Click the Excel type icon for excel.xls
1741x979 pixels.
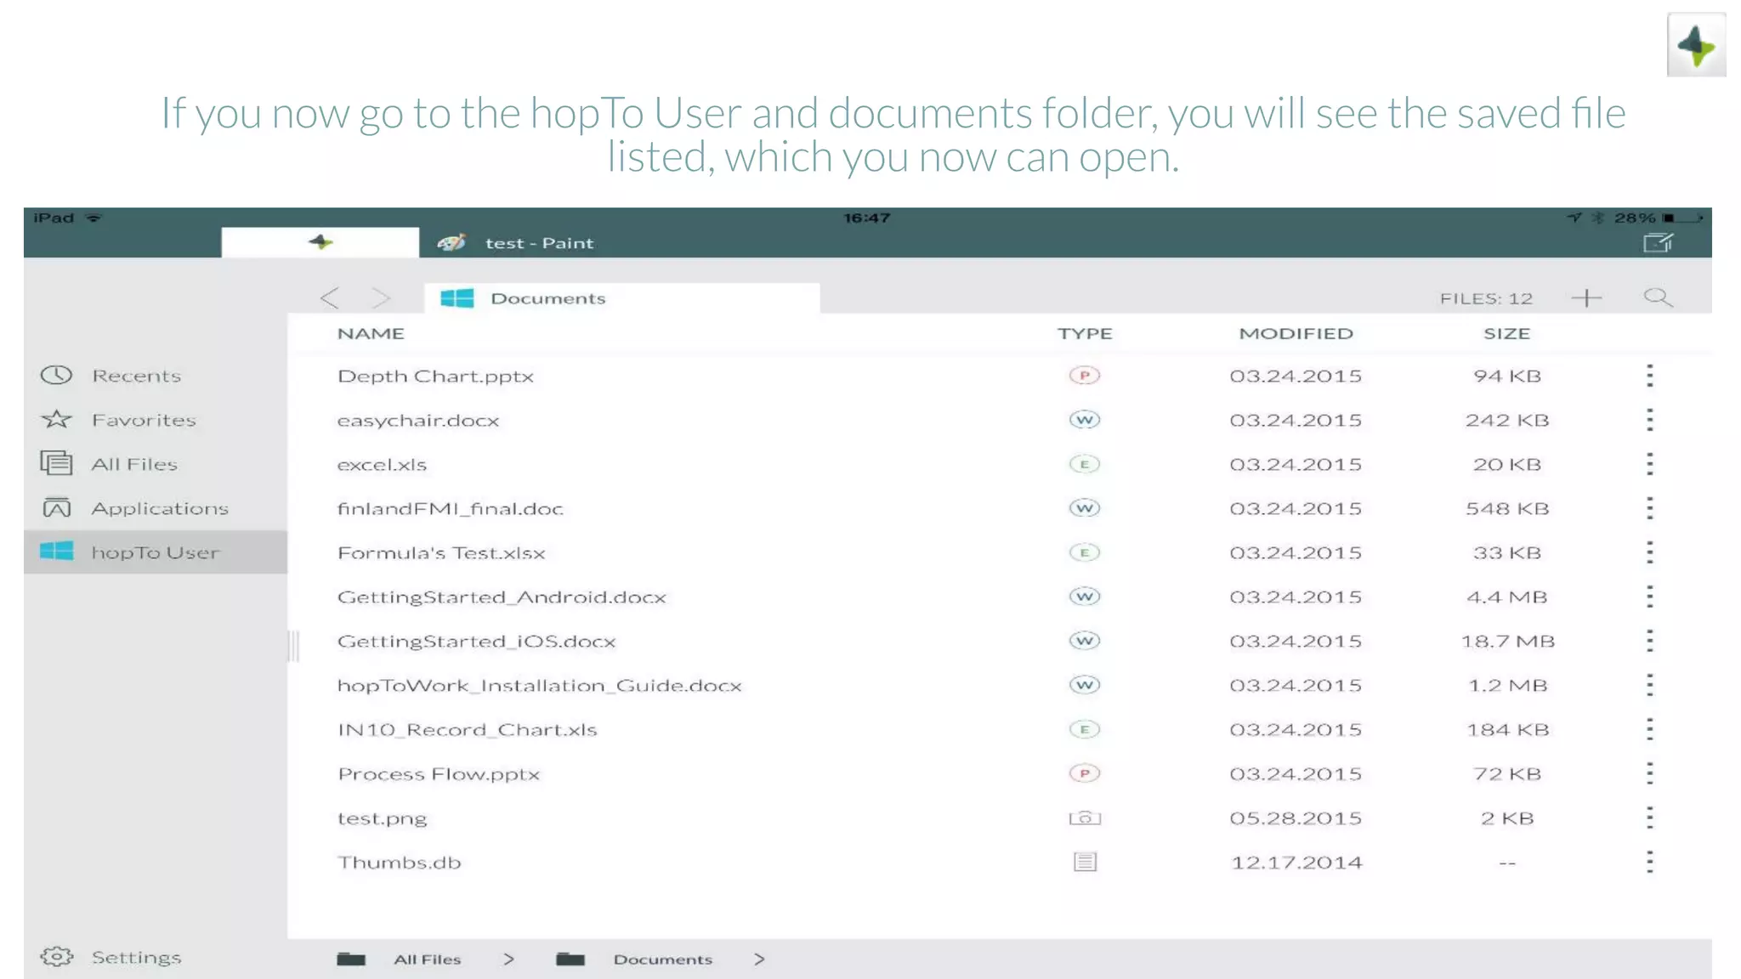[1085, 464]
